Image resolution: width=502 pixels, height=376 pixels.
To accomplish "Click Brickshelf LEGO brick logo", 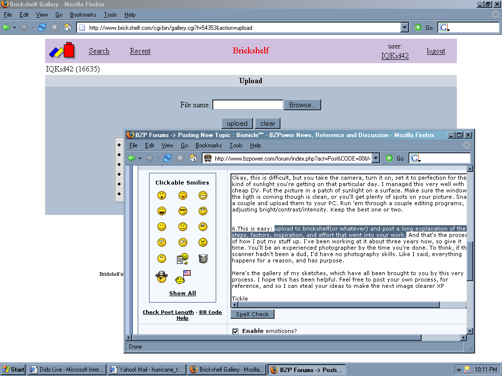I will 62,50.
